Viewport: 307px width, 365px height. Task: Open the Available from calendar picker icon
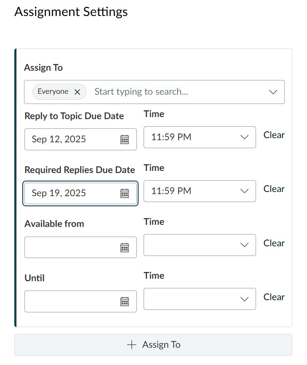(x=125, y=247)
